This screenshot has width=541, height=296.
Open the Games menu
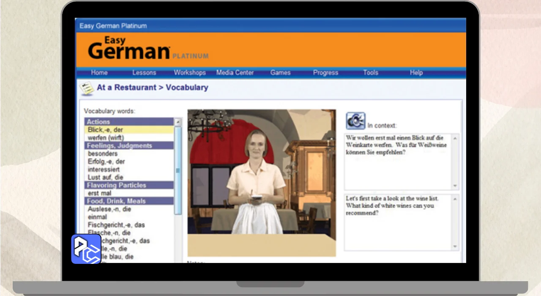tap(280, 73)
